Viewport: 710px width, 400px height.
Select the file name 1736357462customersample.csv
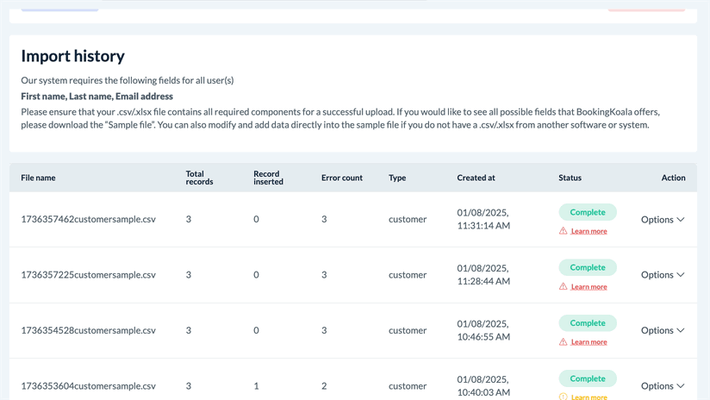pos(88,220)
